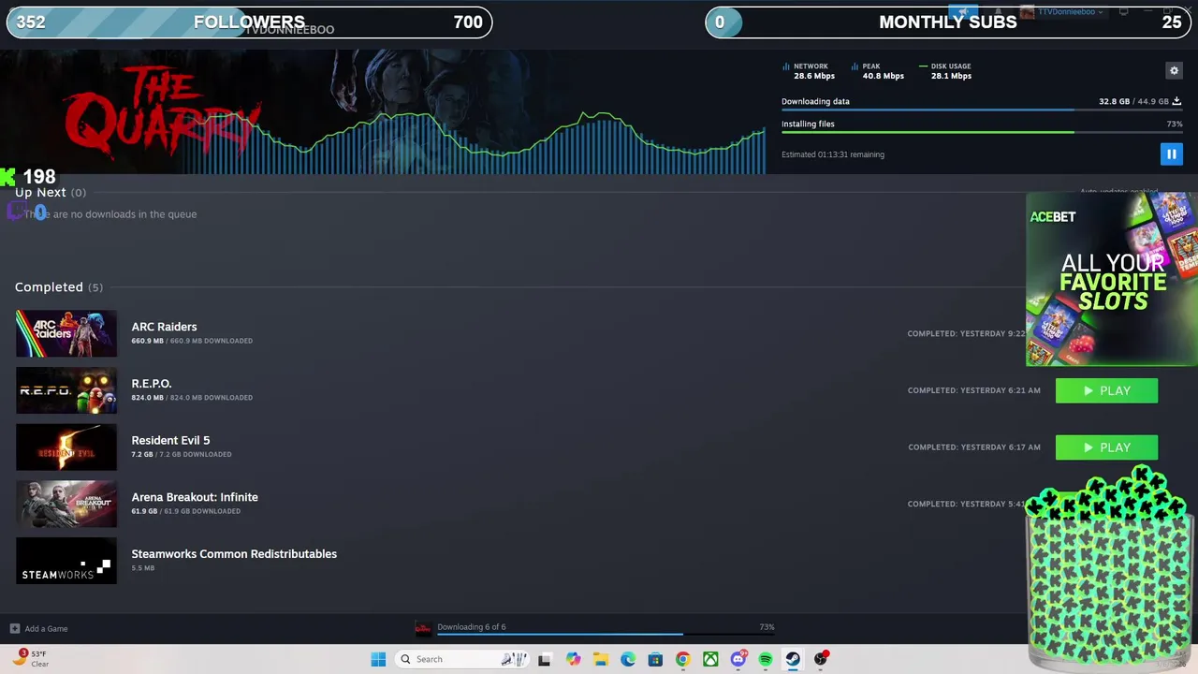The image size is (1198, 674).
Task: Click the bottom bar download progress
Action: 606,636
